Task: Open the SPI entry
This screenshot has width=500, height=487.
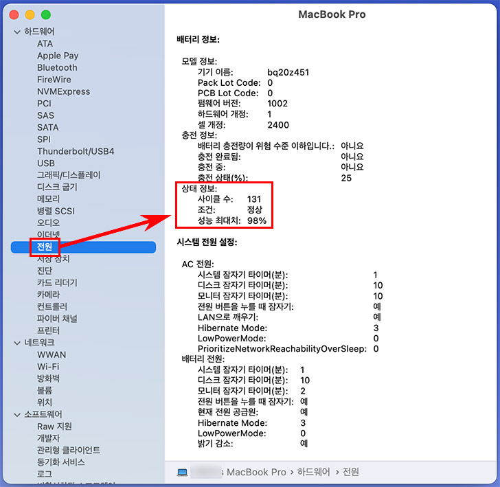Action: 44,139
